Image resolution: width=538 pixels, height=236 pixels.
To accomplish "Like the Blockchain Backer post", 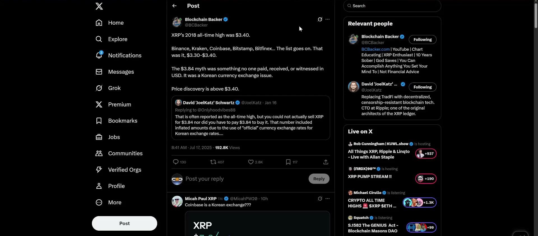I will coord(251,162).
